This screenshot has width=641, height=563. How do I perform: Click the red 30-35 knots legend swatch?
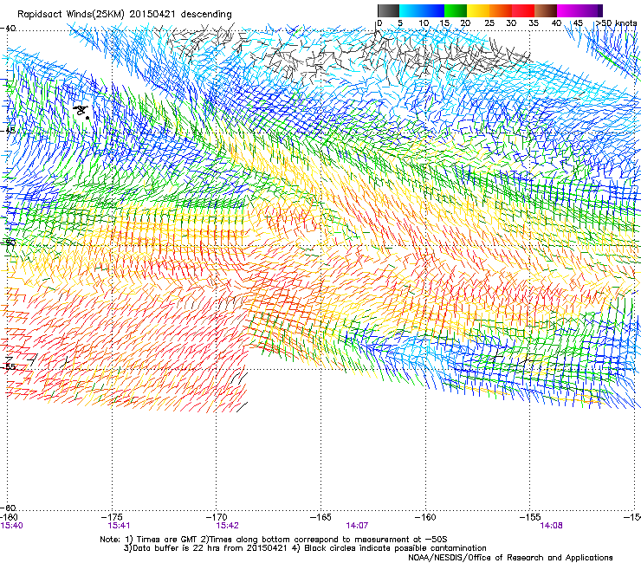click(523, 10)
